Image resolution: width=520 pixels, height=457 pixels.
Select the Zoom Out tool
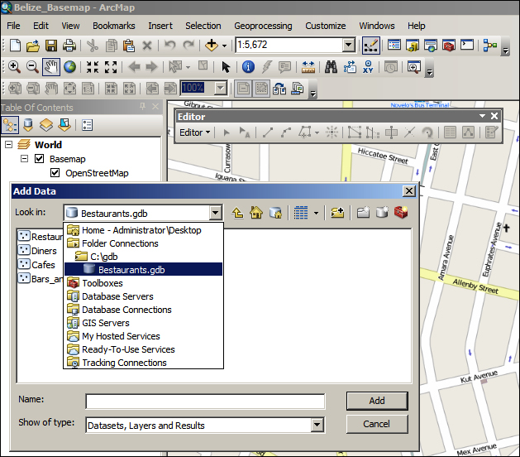(x=32, y=67)
